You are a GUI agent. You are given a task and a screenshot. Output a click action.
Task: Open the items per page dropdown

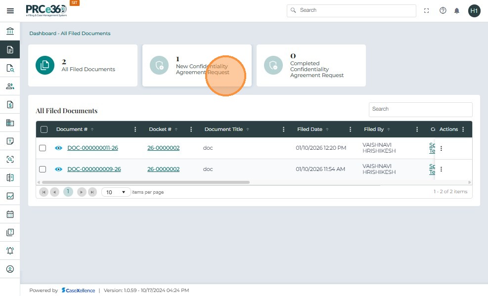(x=116, y=192)
